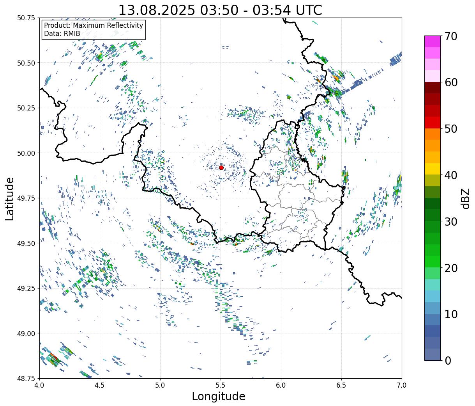Click the longitude tick label 7.0
Image resolution: width=475 pixels, height=406 pixels.
(402, 385)
